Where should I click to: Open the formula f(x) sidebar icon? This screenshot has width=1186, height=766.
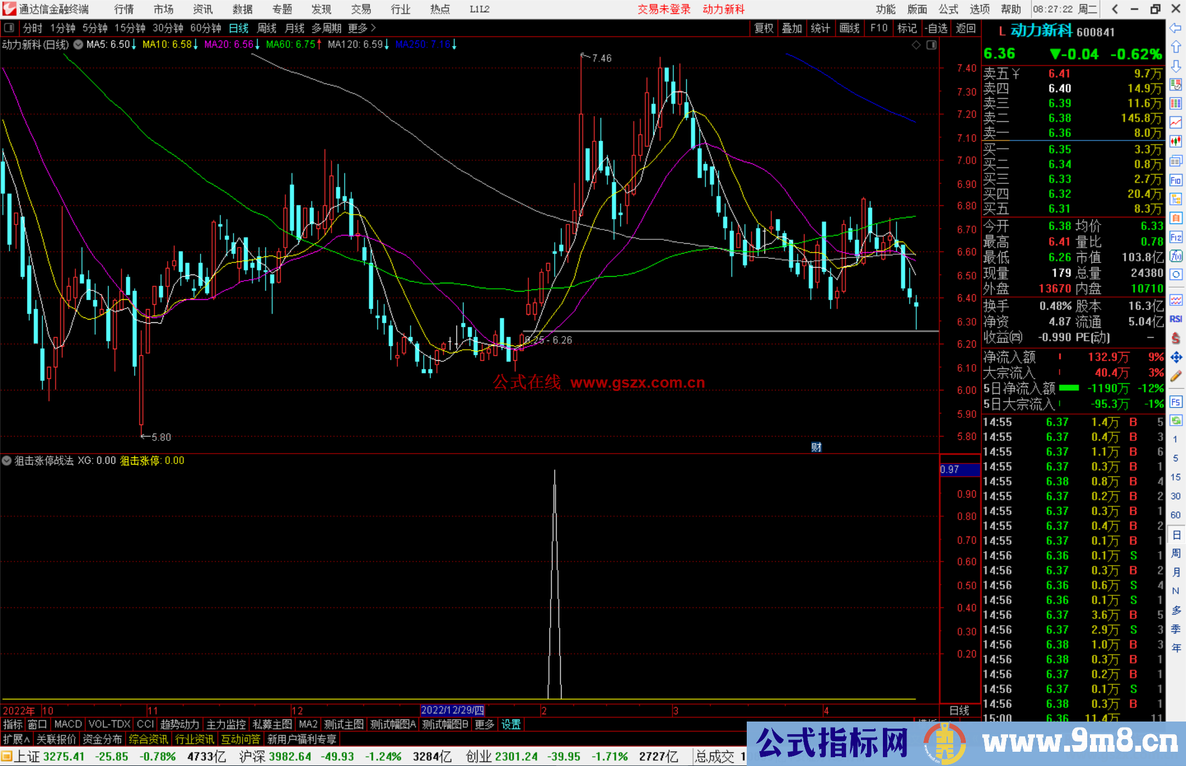pyautogui.click(x=1176, y=256)
